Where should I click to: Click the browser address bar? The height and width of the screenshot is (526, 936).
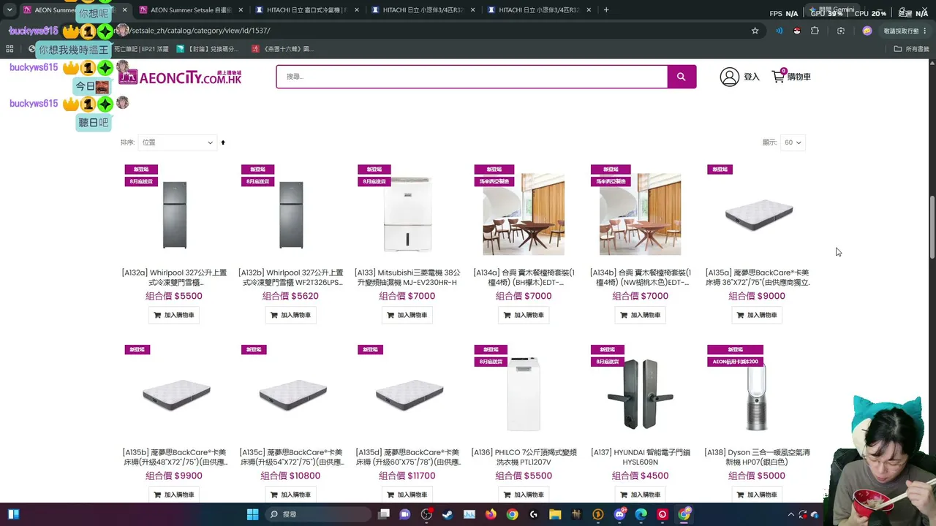(439, 31)
